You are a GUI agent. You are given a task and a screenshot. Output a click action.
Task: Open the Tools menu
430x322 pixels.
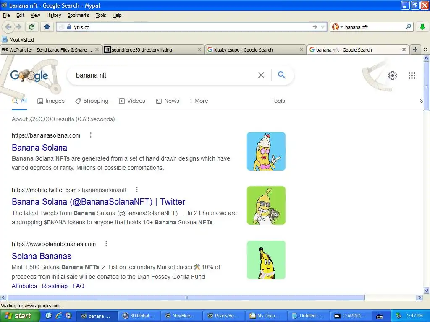[101, 15]
